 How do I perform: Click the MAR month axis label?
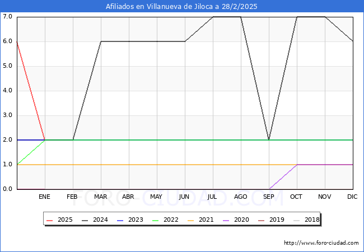point(100,197)
